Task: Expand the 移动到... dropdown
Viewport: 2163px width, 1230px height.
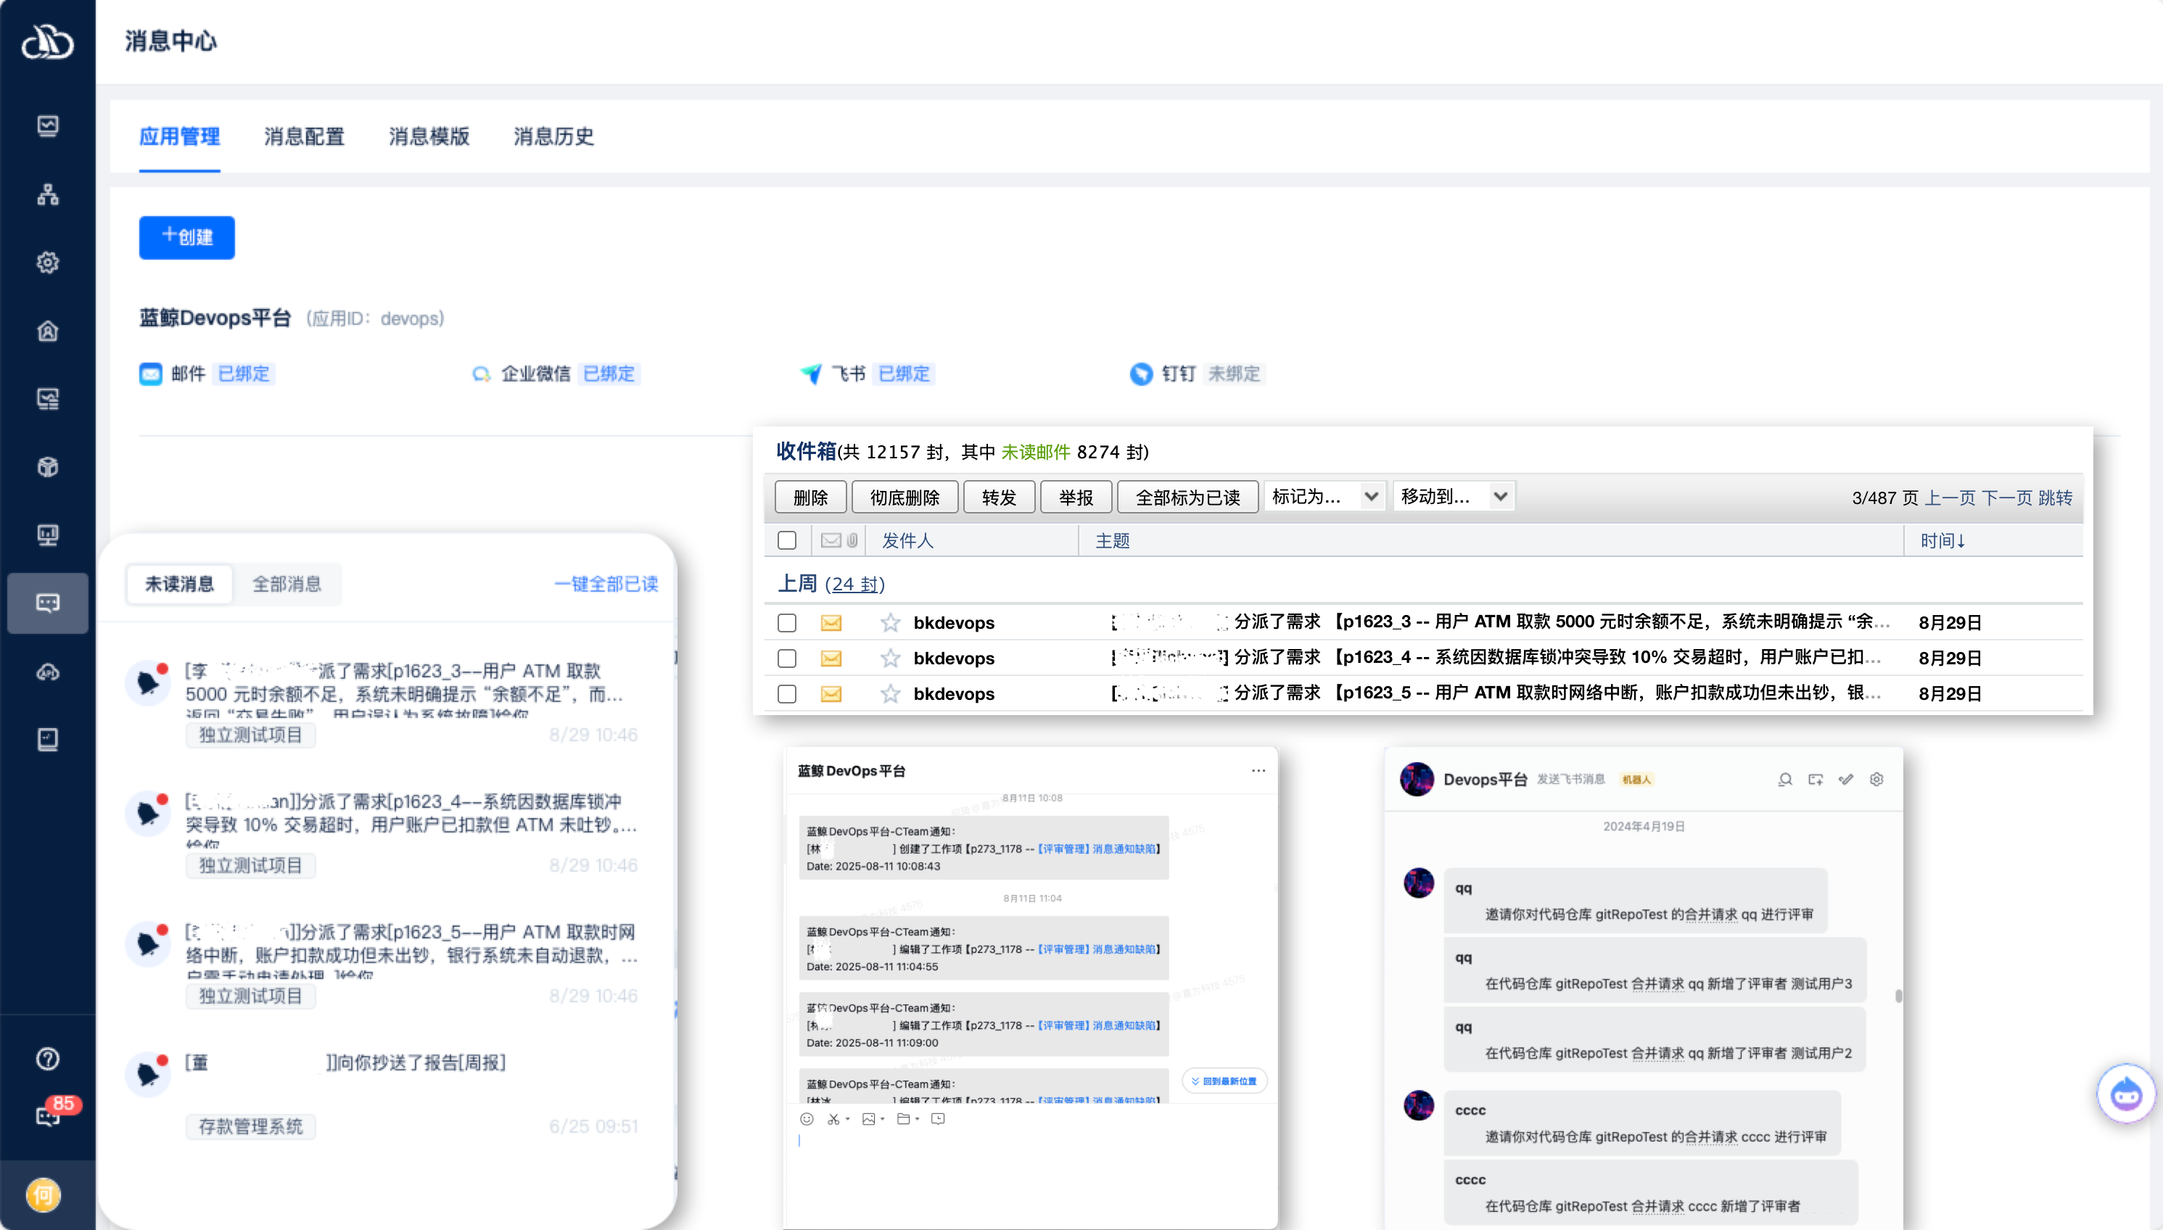Action: click(x=1454, y=497)
